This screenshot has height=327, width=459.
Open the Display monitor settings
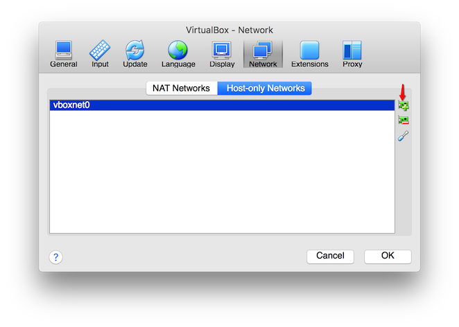tap(222, 54)
